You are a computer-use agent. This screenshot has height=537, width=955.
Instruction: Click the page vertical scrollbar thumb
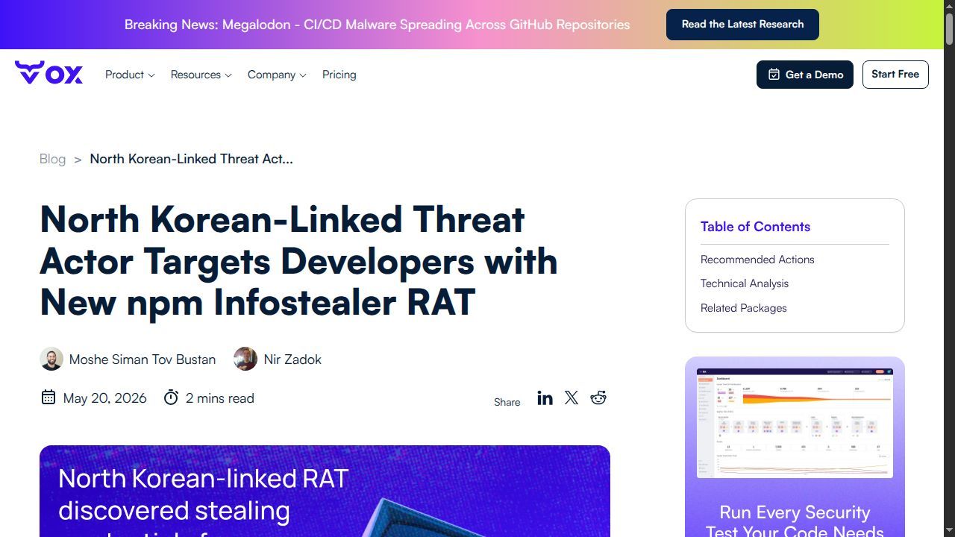click(x=950, y=28)
